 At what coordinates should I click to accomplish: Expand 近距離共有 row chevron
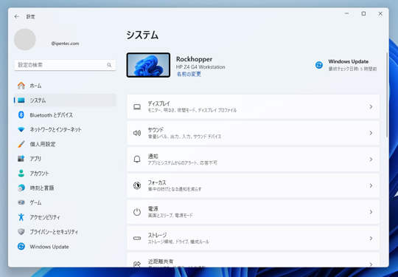(x=371, y=264)
